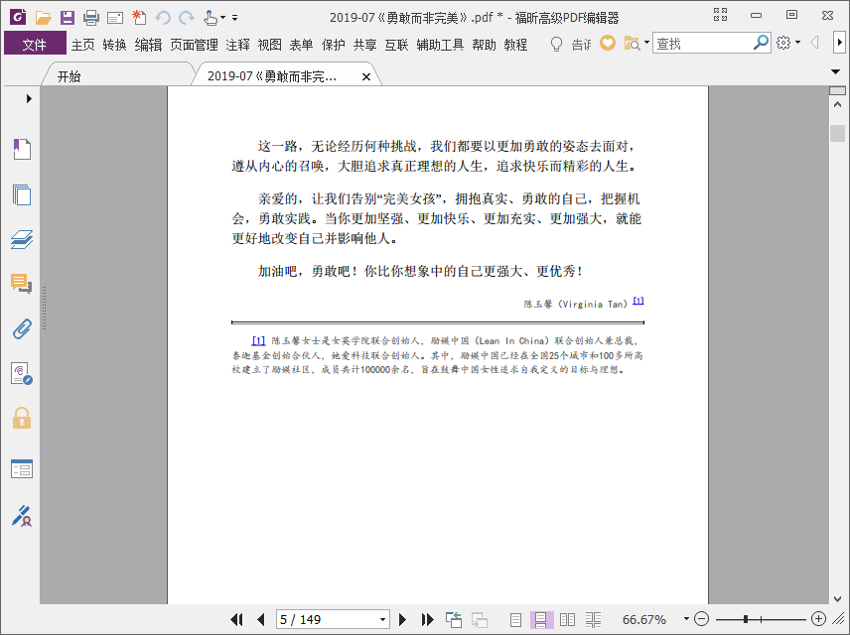Viewport: 850px width, 635px height.
Task: Open the pen and certificate panel icon
Action: pyautogui.click(x=22, y=516)
